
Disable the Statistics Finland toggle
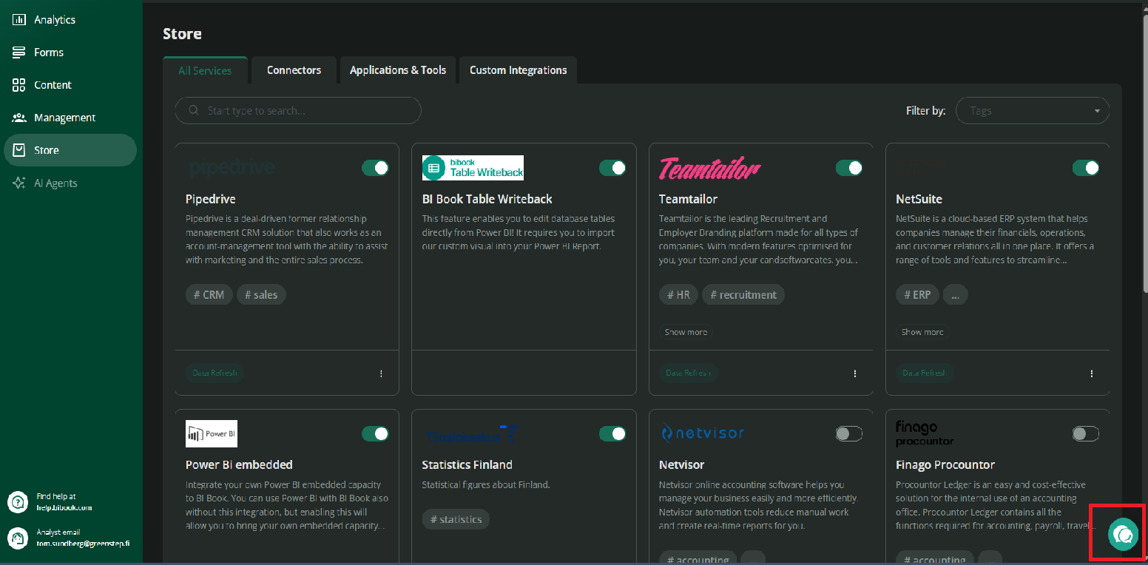[612, 433]
